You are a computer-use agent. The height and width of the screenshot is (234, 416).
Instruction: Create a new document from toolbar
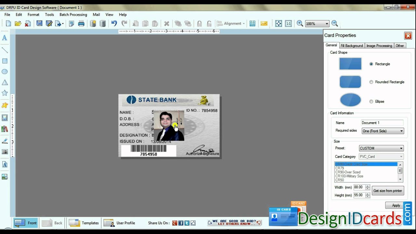click(x=8, y=23)
